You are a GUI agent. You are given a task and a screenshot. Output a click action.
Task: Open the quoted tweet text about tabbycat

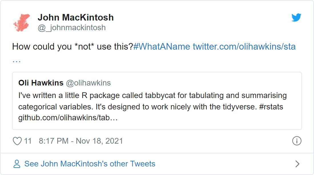click(152, 106)
